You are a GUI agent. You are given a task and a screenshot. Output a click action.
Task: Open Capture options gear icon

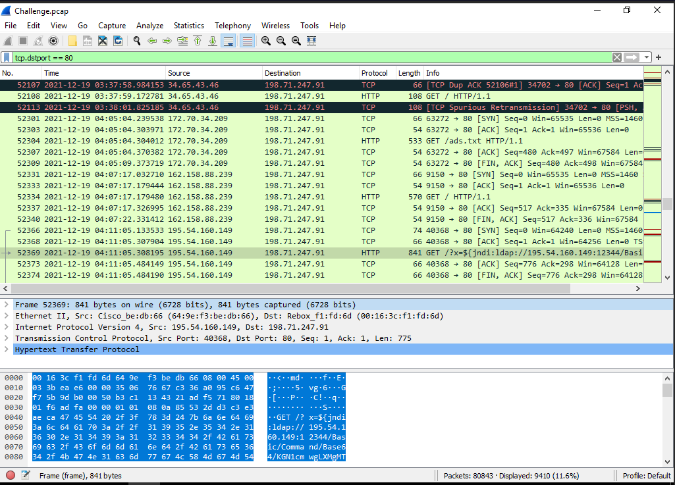(53, 41)
